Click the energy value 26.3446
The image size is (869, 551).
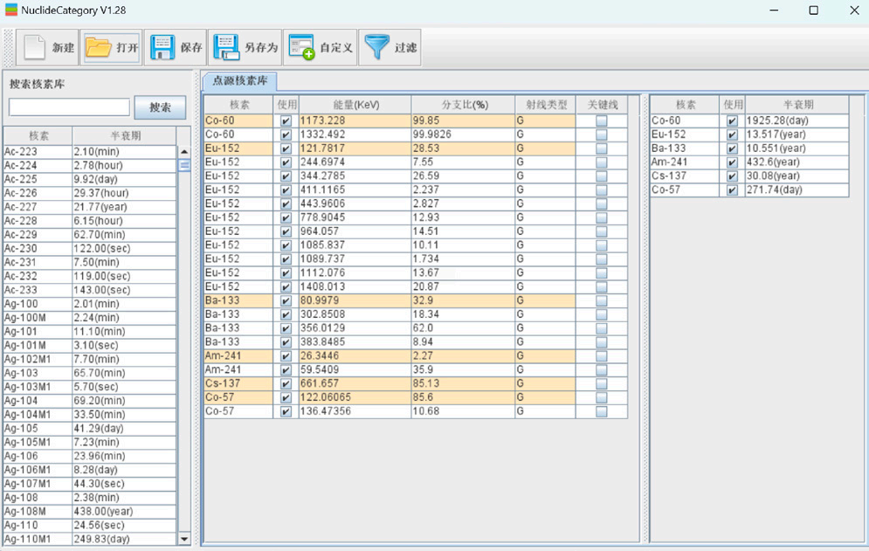coord(355,356)
